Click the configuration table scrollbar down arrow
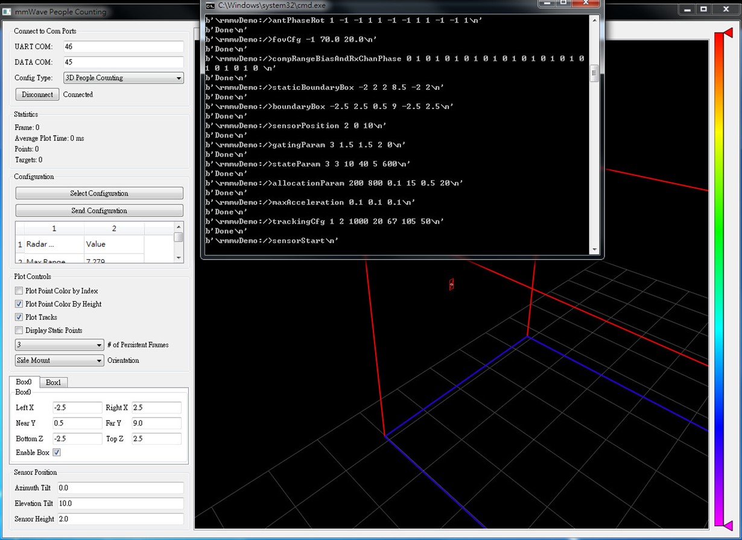The width and height of the screenshot is (742, 540). tap(179, 257)
